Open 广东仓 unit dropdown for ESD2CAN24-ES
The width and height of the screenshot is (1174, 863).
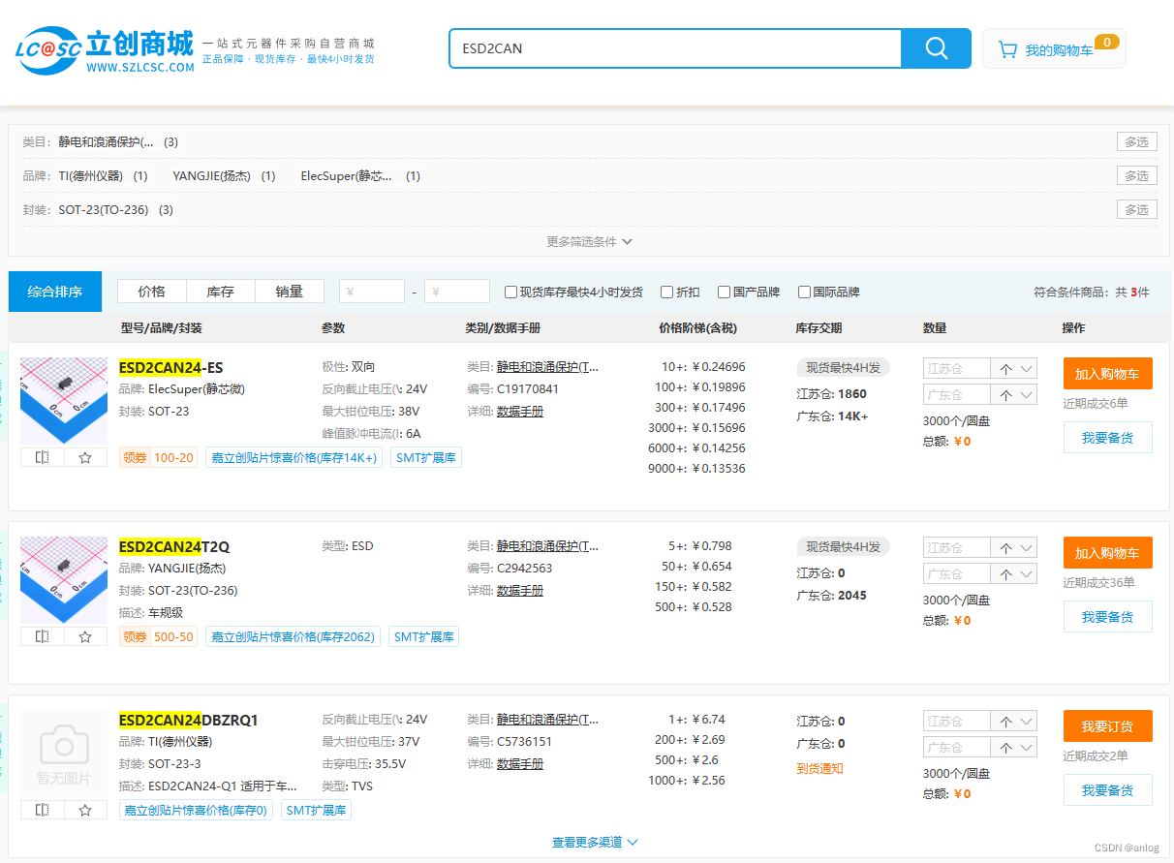1013,394
